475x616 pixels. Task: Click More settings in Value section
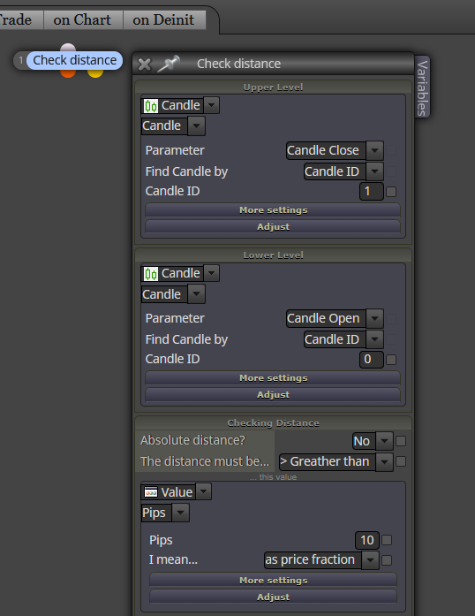click(x=273, y=581)
